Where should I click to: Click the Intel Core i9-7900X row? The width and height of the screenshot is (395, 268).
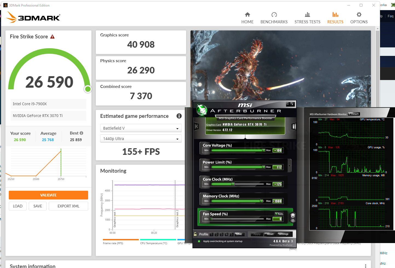(48, 104)
